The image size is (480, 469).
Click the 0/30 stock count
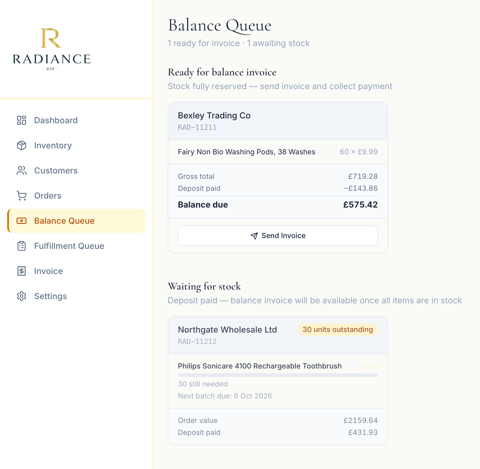pyautogui.click(x=370, y=366)
